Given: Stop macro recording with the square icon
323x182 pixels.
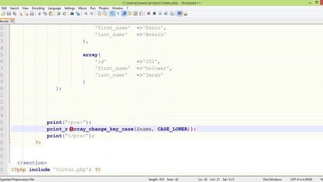Looking at the screenshot, I should pos(154,14).
